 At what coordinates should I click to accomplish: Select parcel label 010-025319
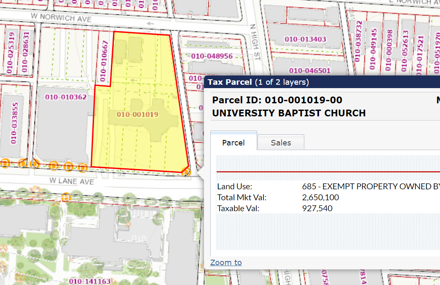pyautogui.click(x=11, y=53)
